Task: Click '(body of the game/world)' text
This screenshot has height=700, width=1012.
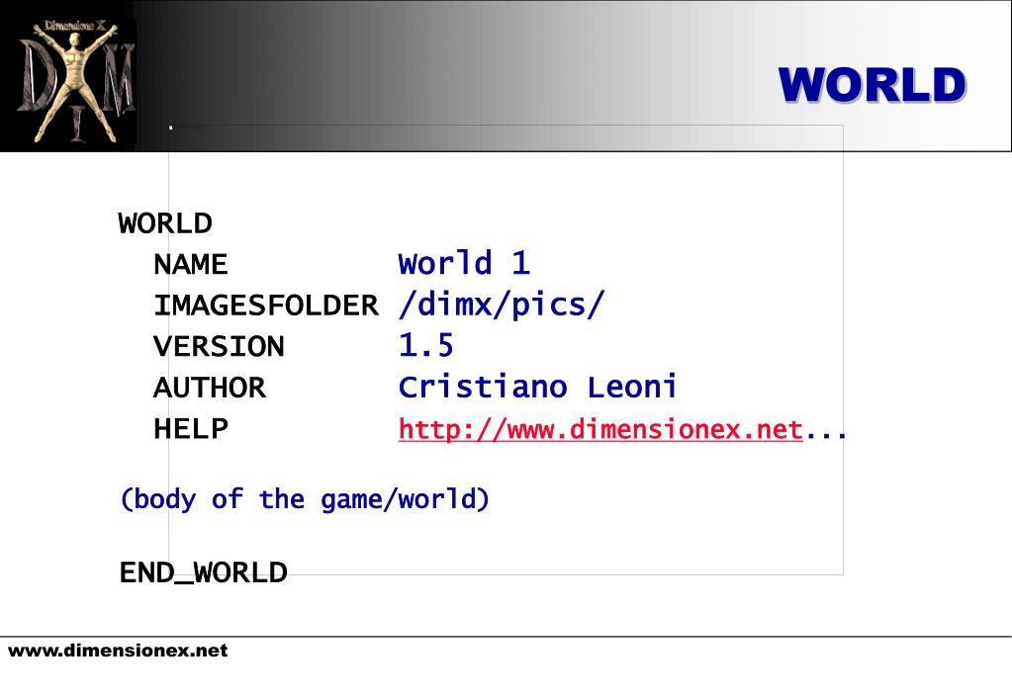Action: click(x=305, y=500)
